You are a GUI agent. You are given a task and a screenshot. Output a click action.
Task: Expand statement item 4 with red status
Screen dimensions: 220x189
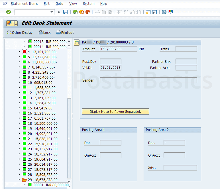point(19,52)
